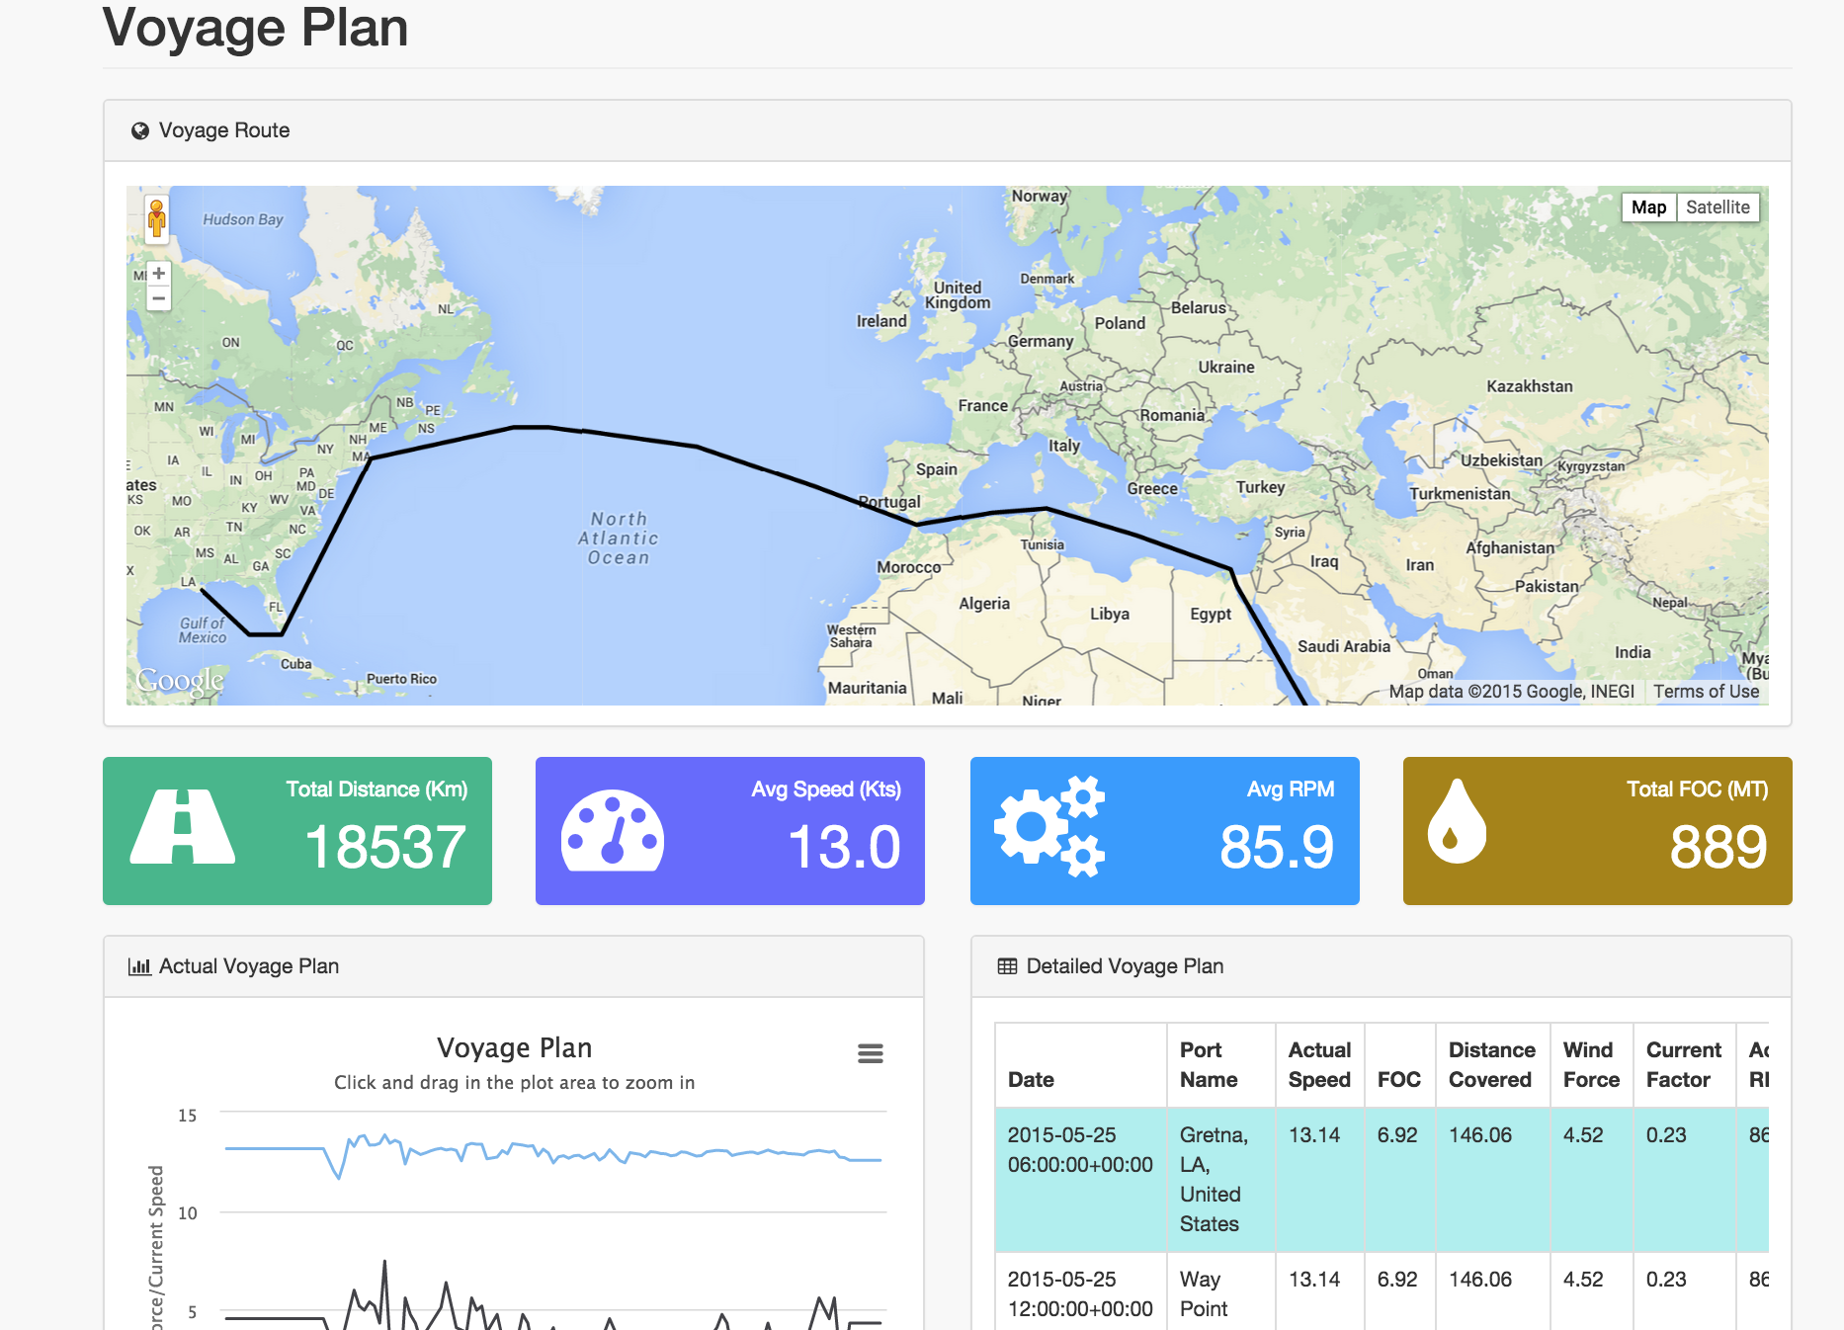Switch map to Satellite view
The height and width of the screenshot is (1330, 1844).
[1718, 208]
